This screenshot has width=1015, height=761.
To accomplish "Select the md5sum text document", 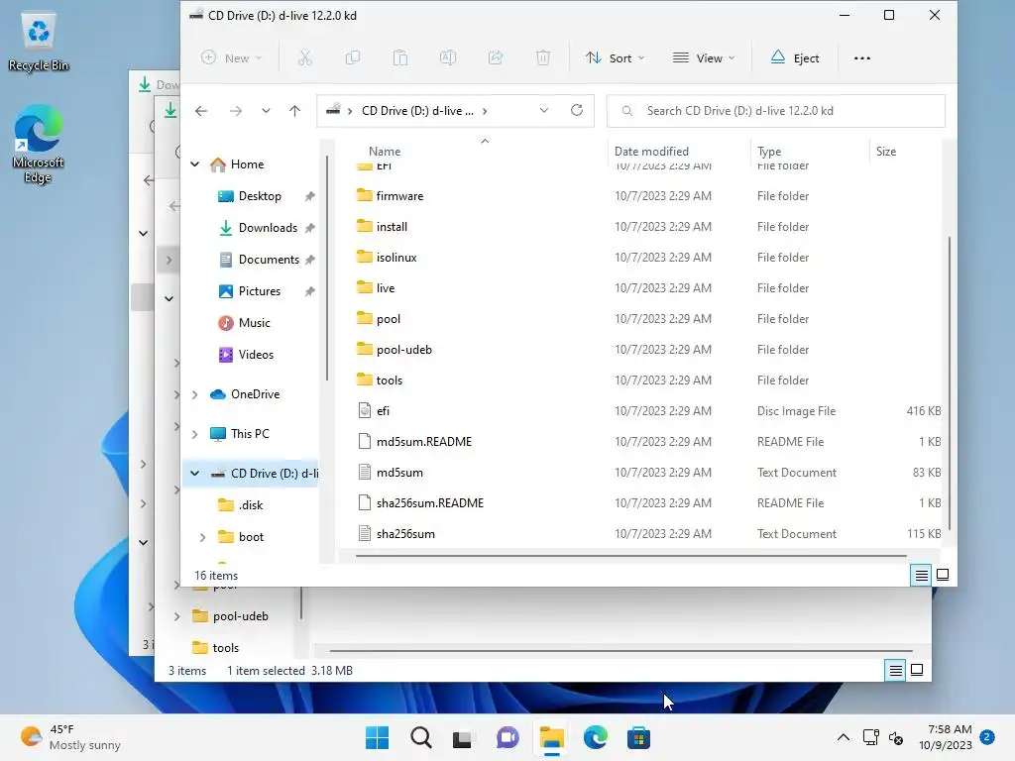I will [399, 473].
